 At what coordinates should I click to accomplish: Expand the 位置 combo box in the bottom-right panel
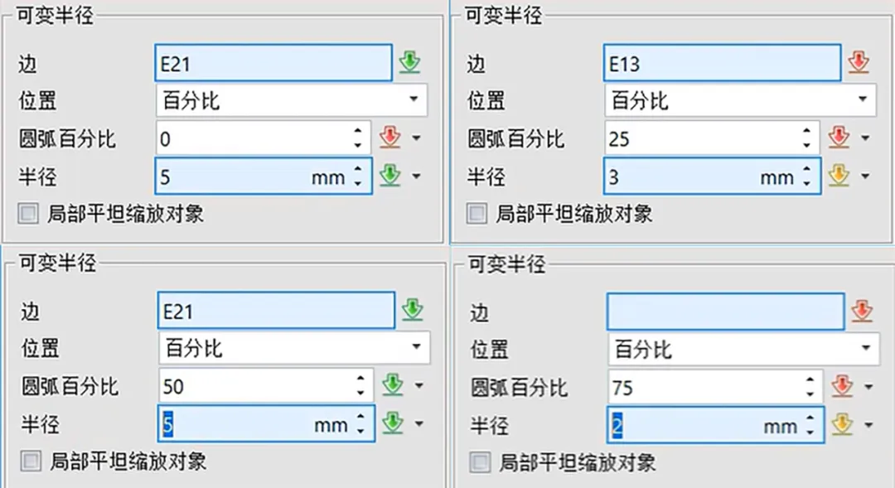point(865,348)
